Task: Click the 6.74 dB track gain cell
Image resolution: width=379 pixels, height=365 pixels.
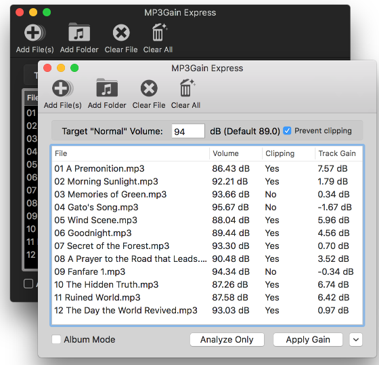Action: click(x=333, y=284)
